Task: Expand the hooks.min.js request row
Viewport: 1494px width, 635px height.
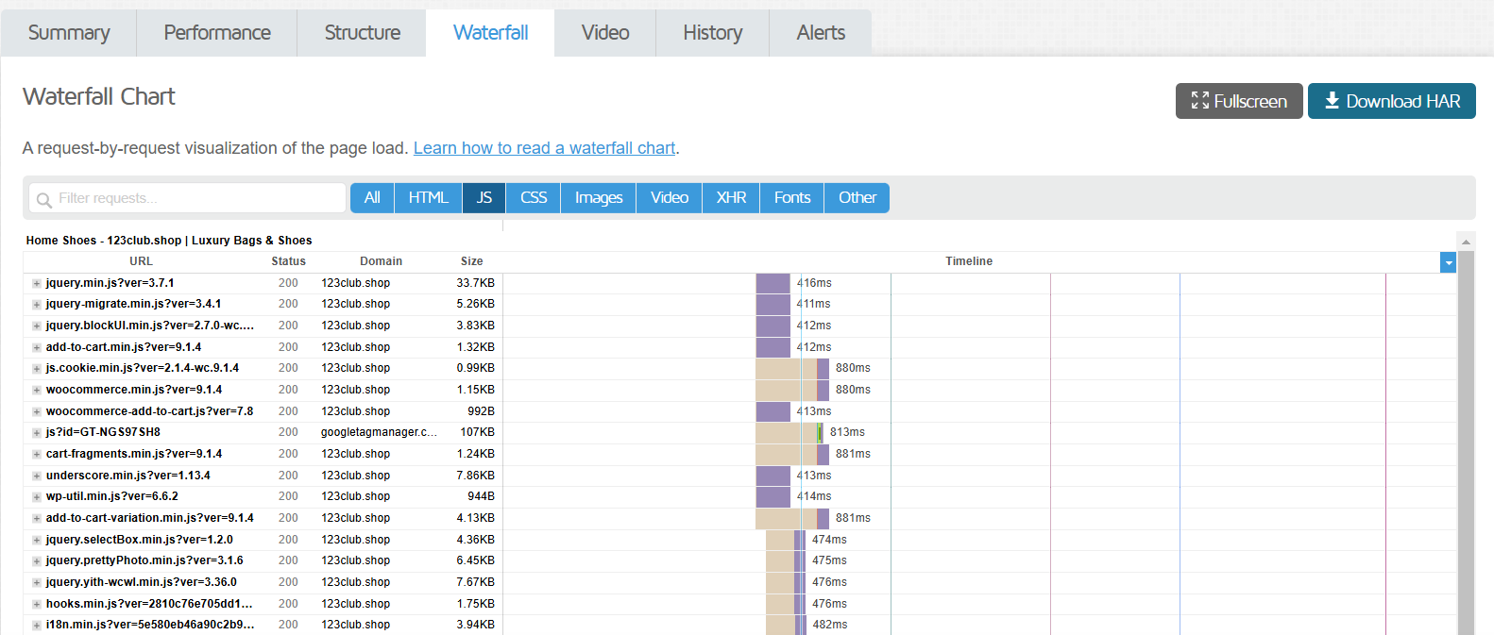Action: coord(37,604)
